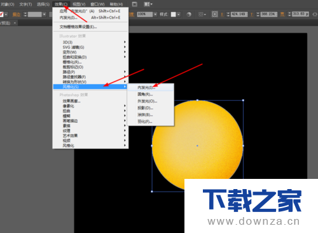Choose 裁剪标记(O) effect
This screenshot has width=318, height=233.
[90, 67]
